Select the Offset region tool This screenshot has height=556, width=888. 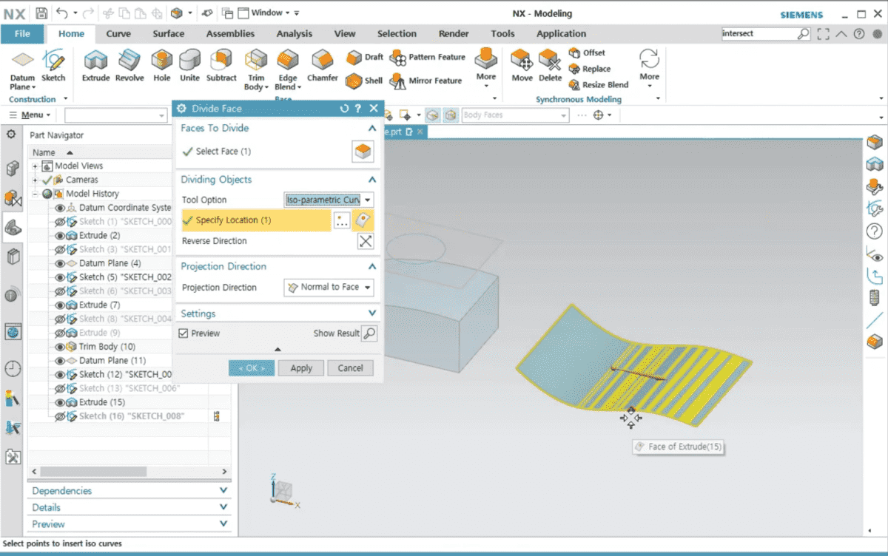pyautogui.click(x=587, y=52)
